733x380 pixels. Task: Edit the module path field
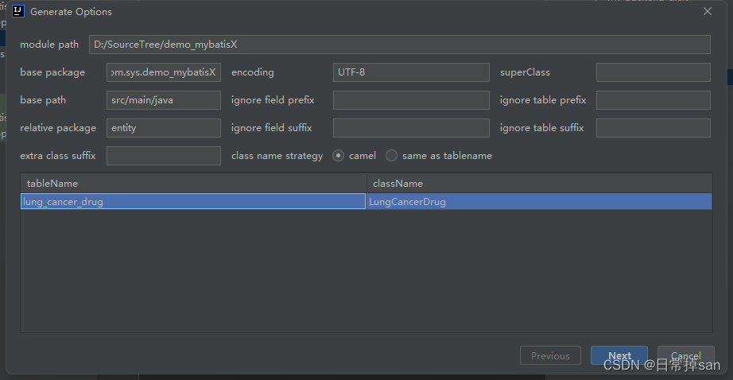tap(400, 45)
